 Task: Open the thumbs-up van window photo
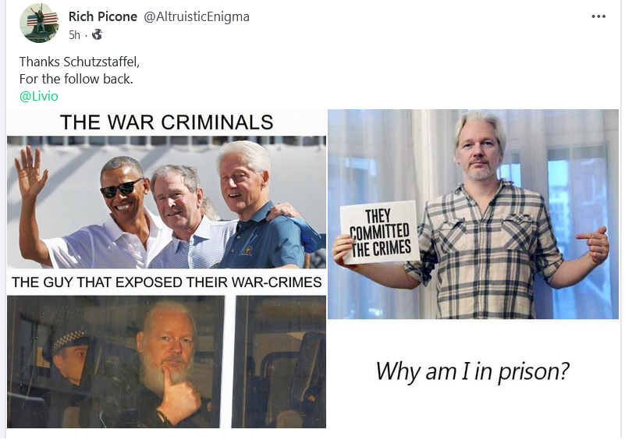[167, 362]
